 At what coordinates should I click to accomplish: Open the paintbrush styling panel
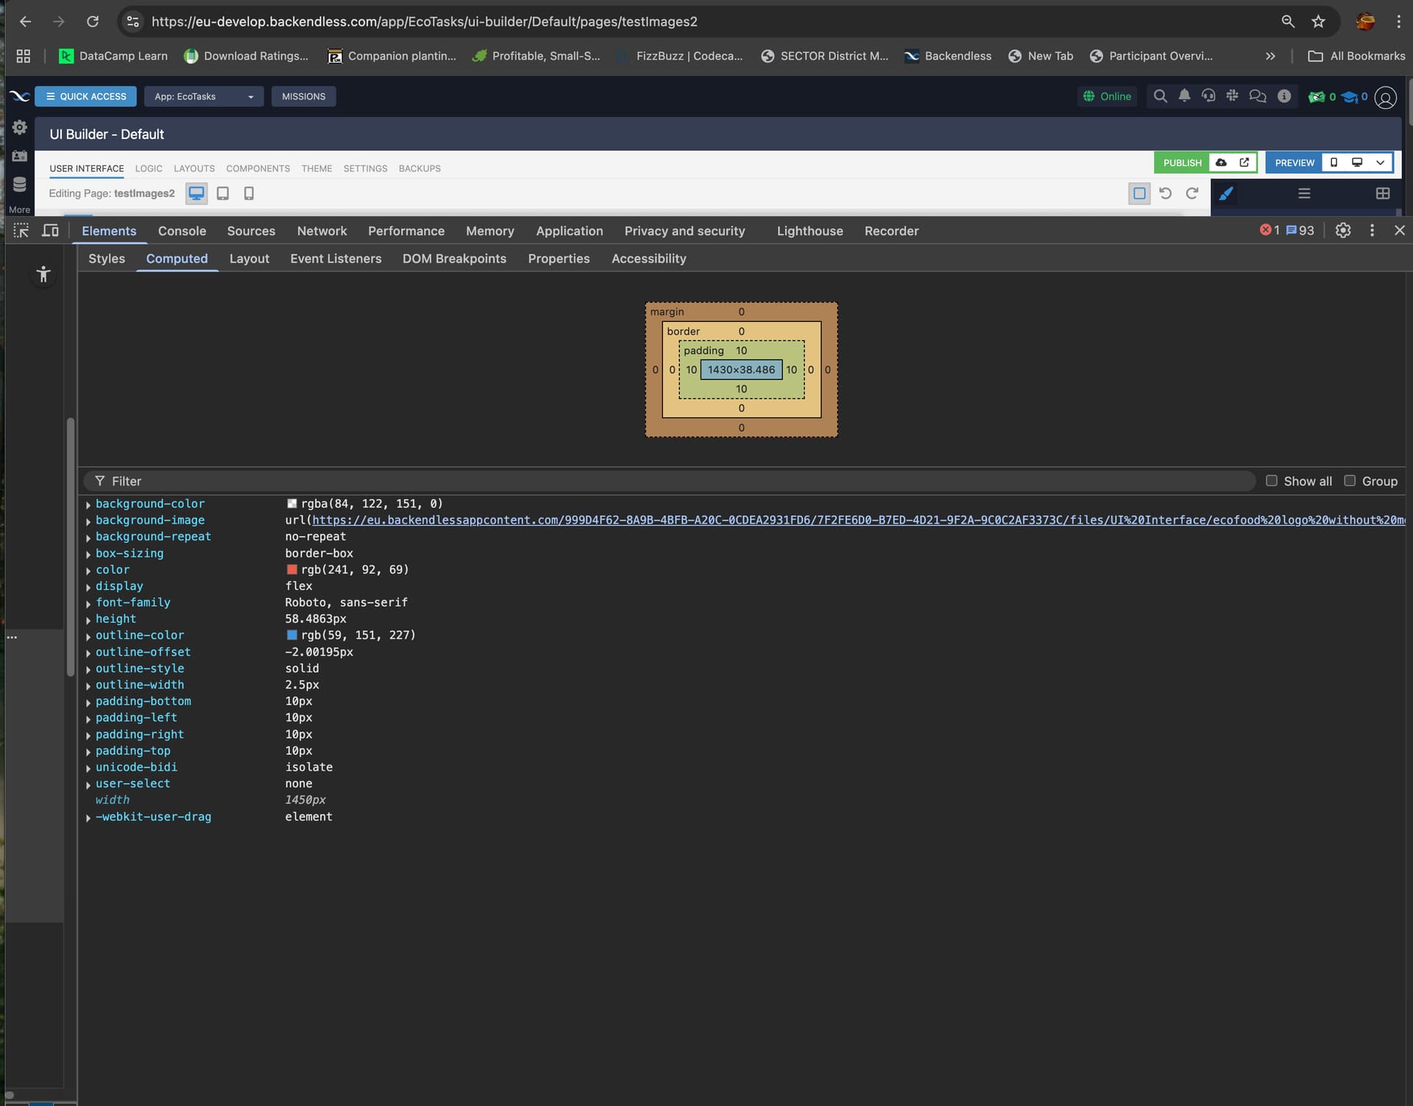pos(1226,193)
